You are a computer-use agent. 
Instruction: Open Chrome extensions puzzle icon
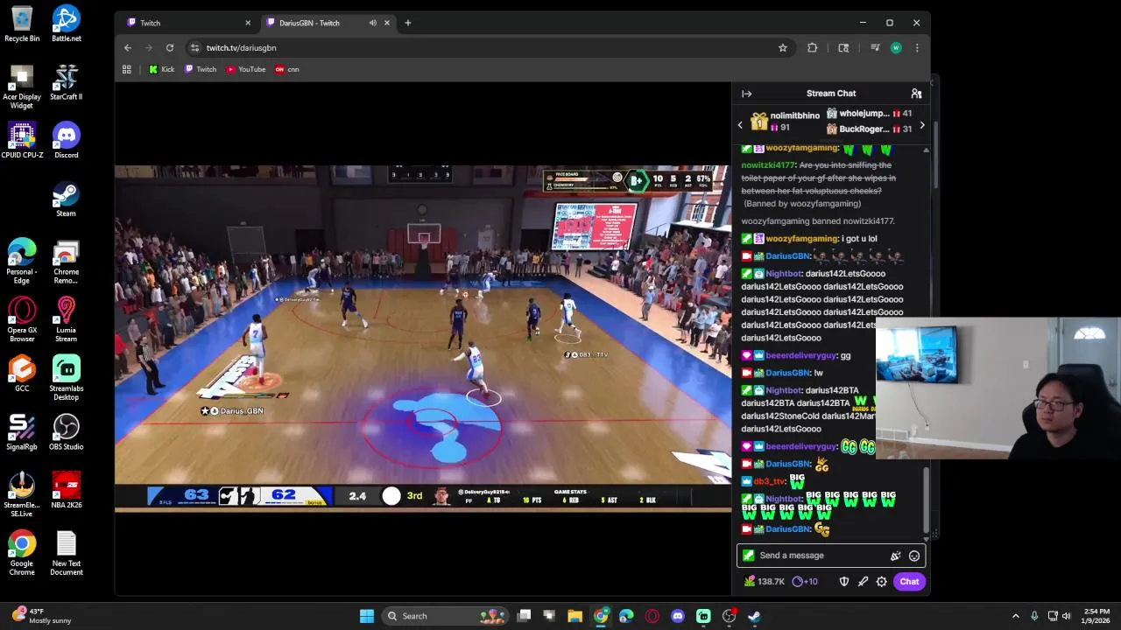pyautogui.click(x=813, y=48)
